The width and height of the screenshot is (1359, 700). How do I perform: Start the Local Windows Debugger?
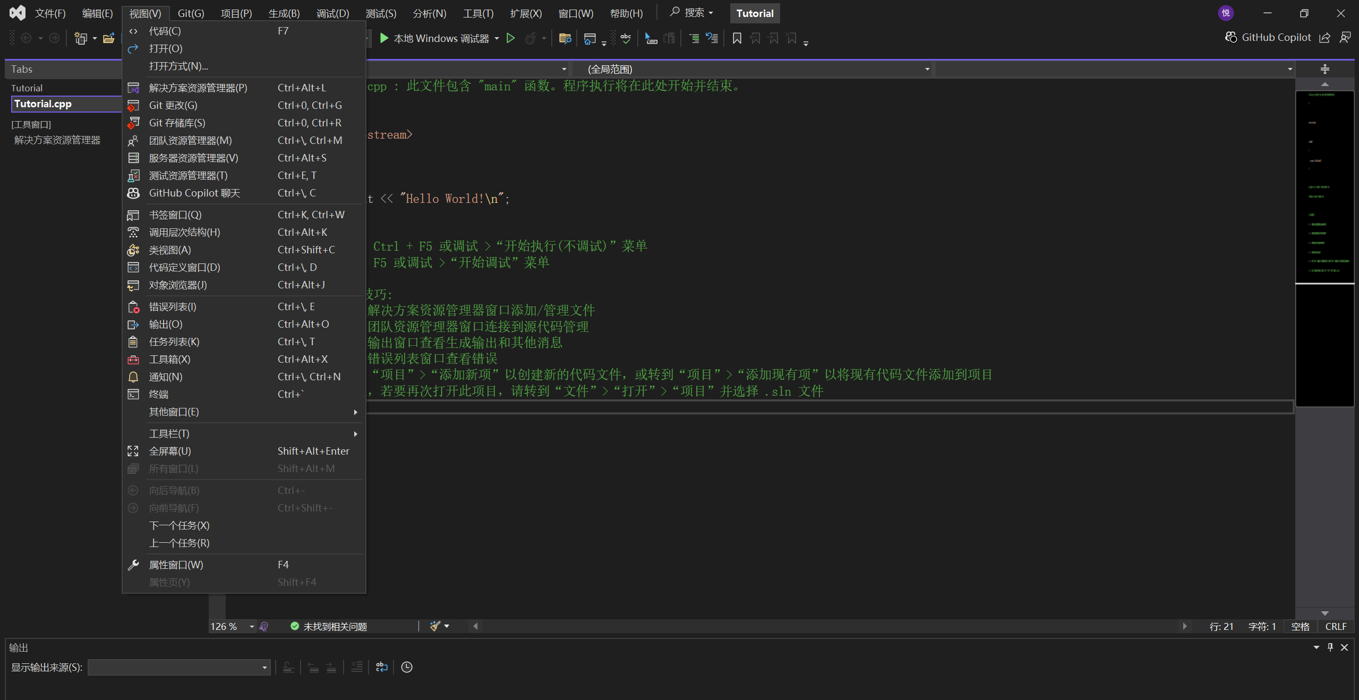(x=434, y=38)
